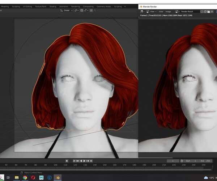Toggle the preview range clock icon
The image size is (217, 181).
coord(182,161)
